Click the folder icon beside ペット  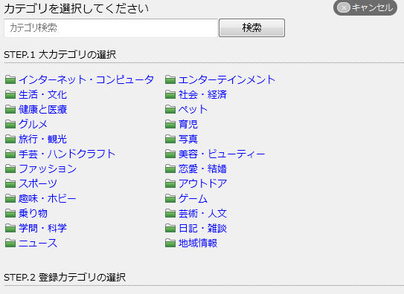pos(170,109)
